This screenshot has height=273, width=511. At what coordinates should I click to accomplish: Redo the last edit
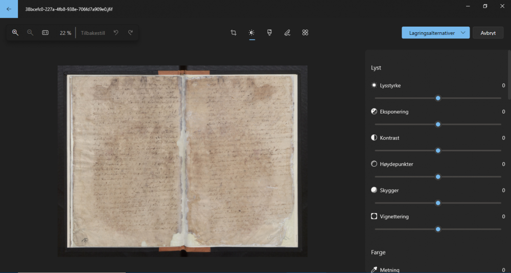(130, 33)
